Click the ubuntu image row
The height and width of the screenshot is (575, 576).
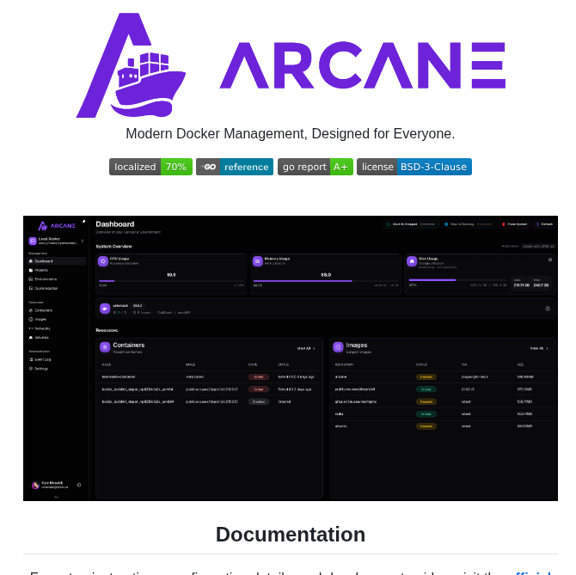[442, 426]
